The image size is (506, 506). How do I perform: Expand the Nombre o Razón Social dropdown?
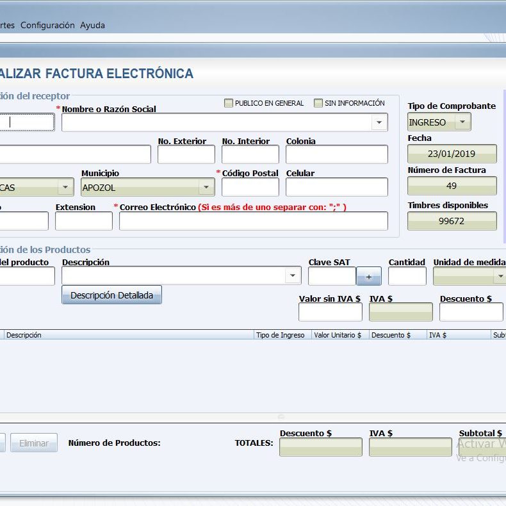click(x=379, y=122)
